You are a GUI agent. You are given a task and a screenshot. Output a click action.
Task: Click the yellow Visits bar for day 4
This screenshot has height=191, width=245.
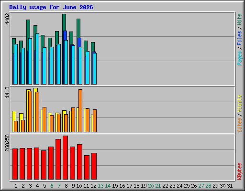[35, 110]
